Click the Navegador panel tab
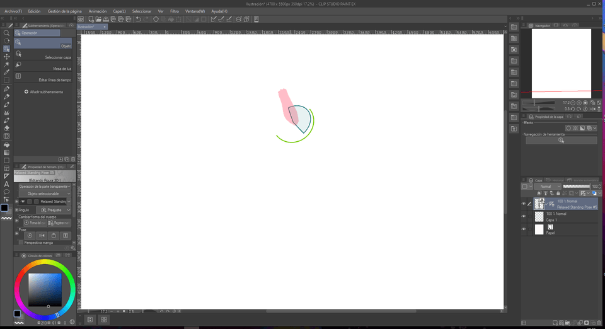Screen dimensions: 605x329 (x=540, y=25)
